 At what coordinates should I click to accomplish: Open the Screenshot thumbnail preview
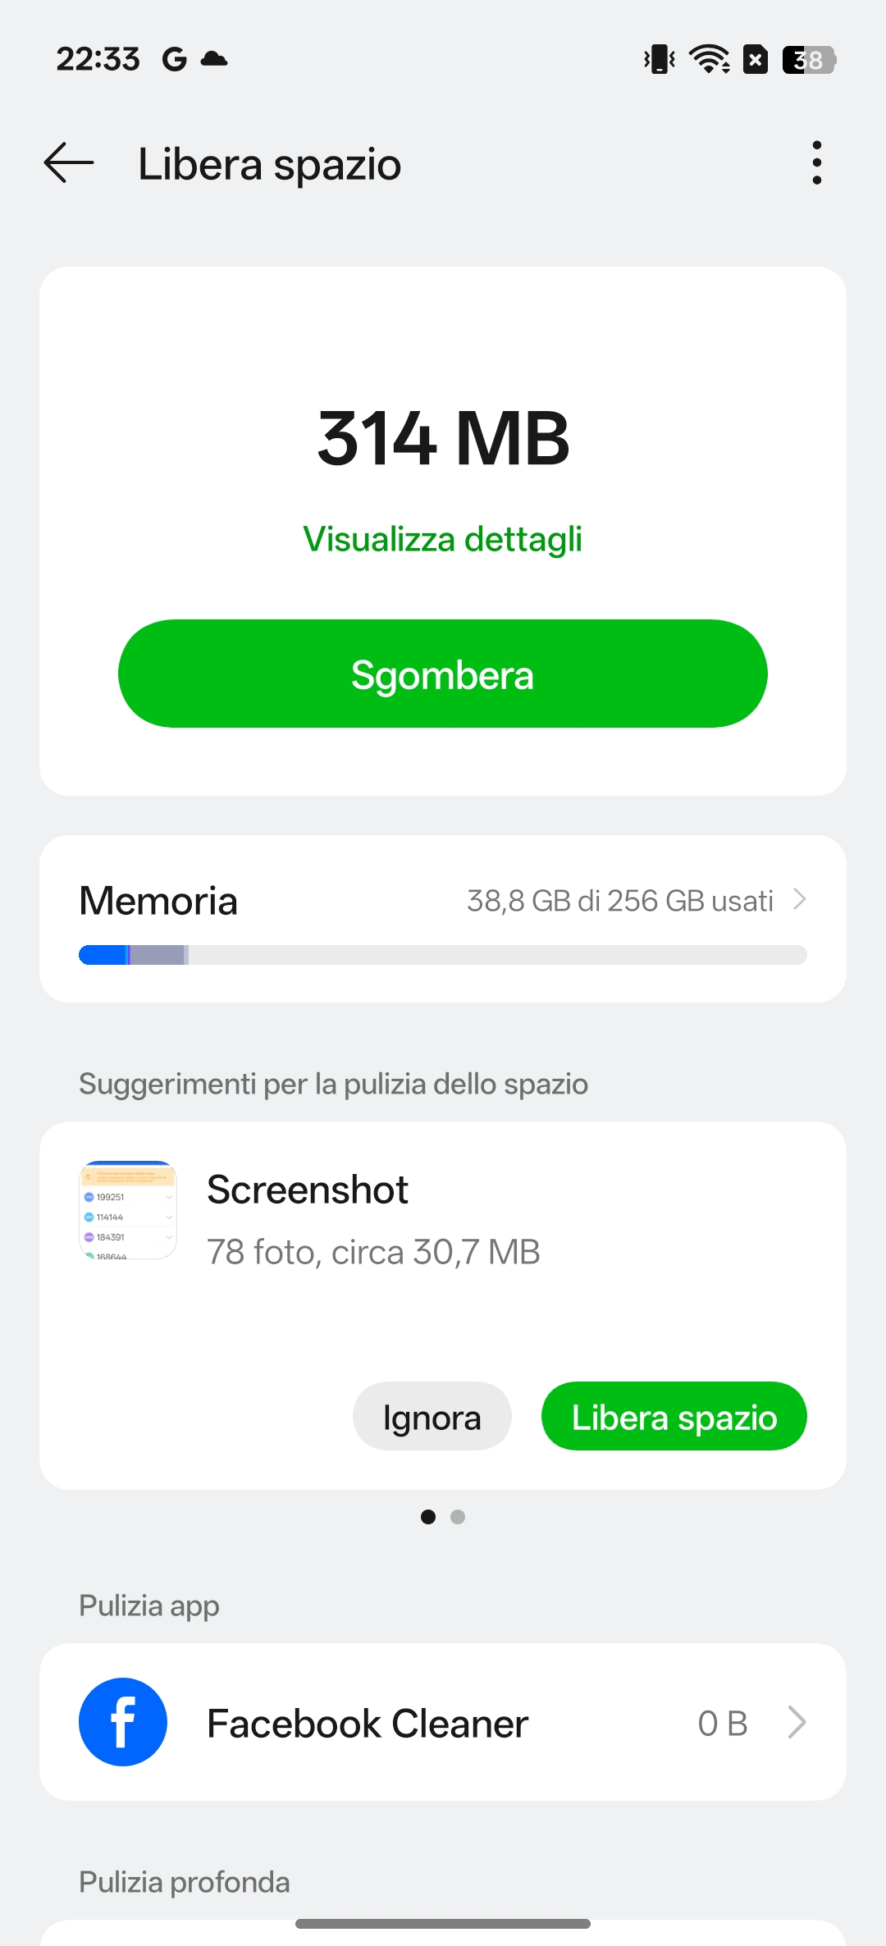pos(128,1210)
